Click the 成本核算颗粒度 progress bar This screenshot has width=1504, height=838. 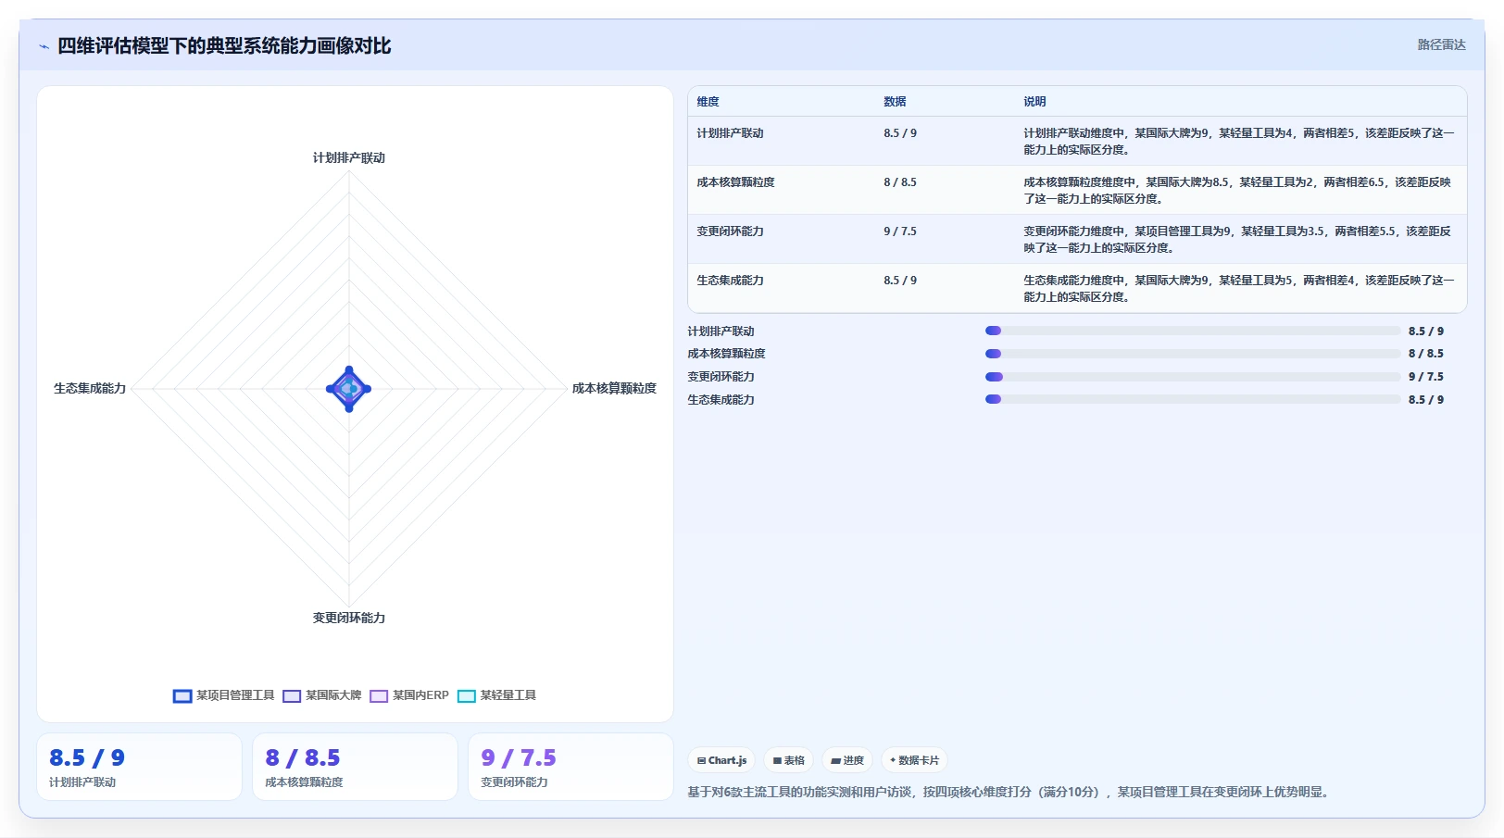click(1193, 354)
